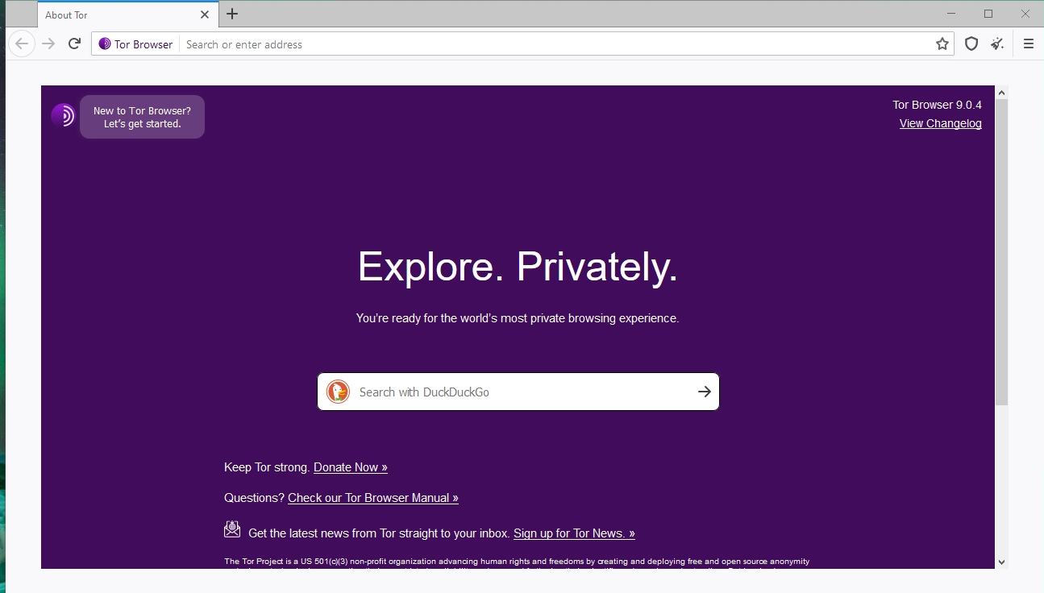Open a new tab with plus button

[232, 14]
